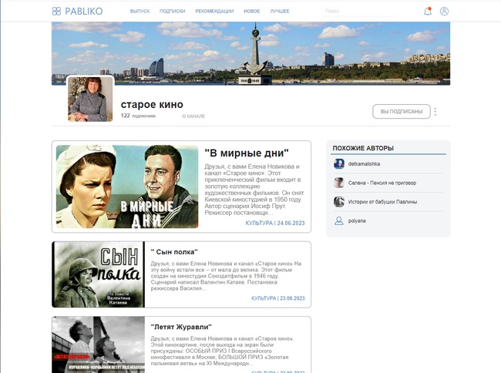501x373 pixels.
Task: Open the three-dot channel options menu
Action: (435, 112)
